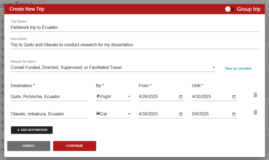Image resolution: width=269 pixels, height=160 pixels.
Task: Edit the Quito destination field
Action: pos(49,97)
